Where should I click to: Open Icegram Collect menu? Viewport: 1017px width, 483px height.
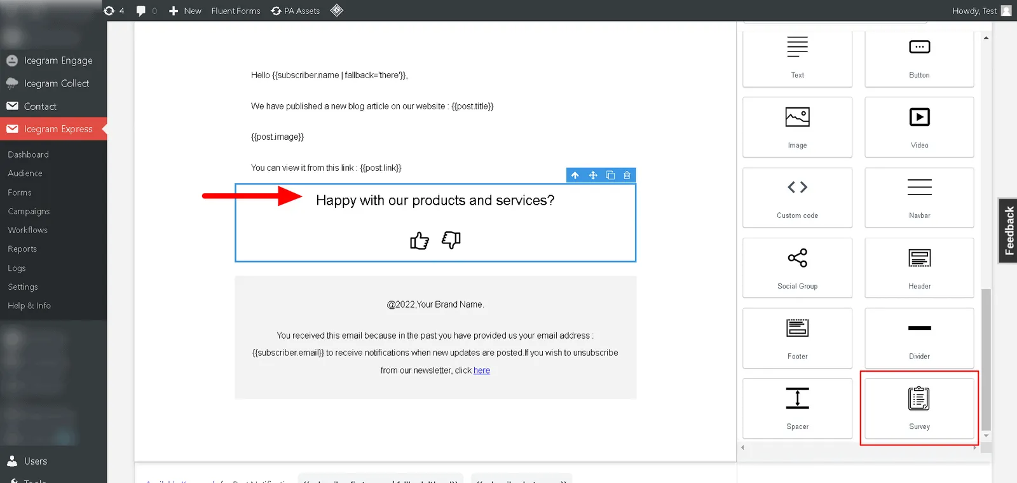[x=53, y=83]
